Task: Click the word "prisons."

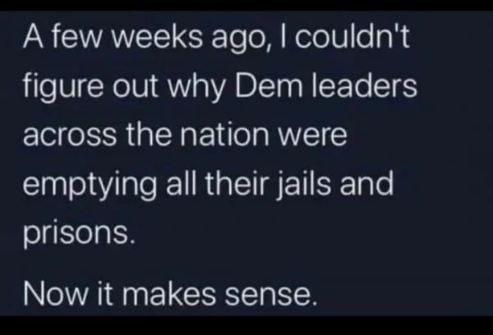Action: tap(79, 235)
